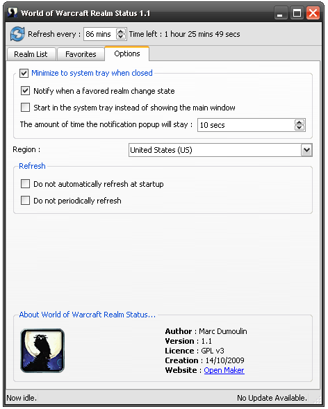Screen dimensions: 328x409
Task: Click the blue refresh arrows icon
Action: click(x=17, y=34)
